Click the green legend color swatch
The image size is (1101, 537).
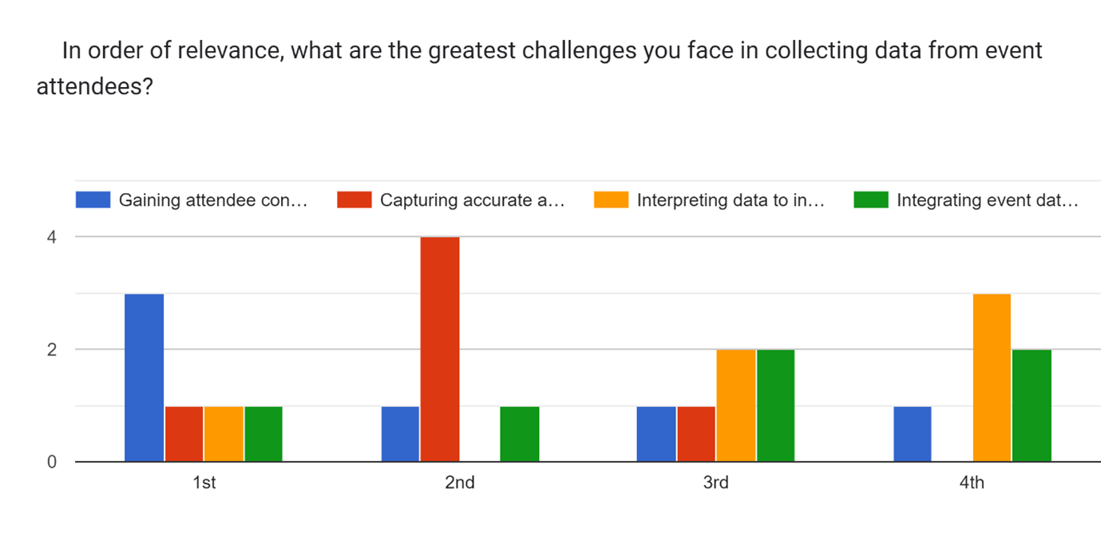[871, 200]
